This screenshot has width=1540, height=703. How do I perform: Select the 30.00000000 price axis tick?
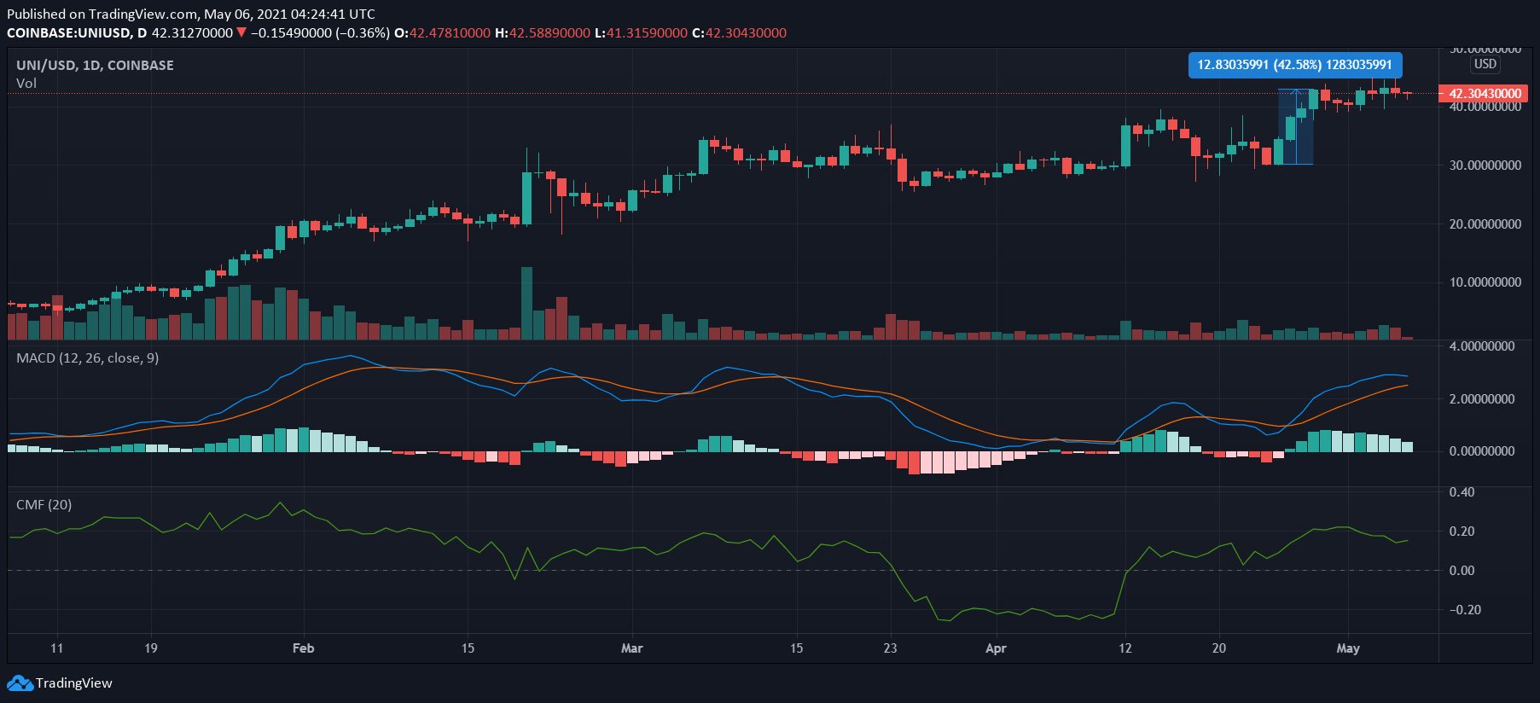click(x=1485, y=165)
